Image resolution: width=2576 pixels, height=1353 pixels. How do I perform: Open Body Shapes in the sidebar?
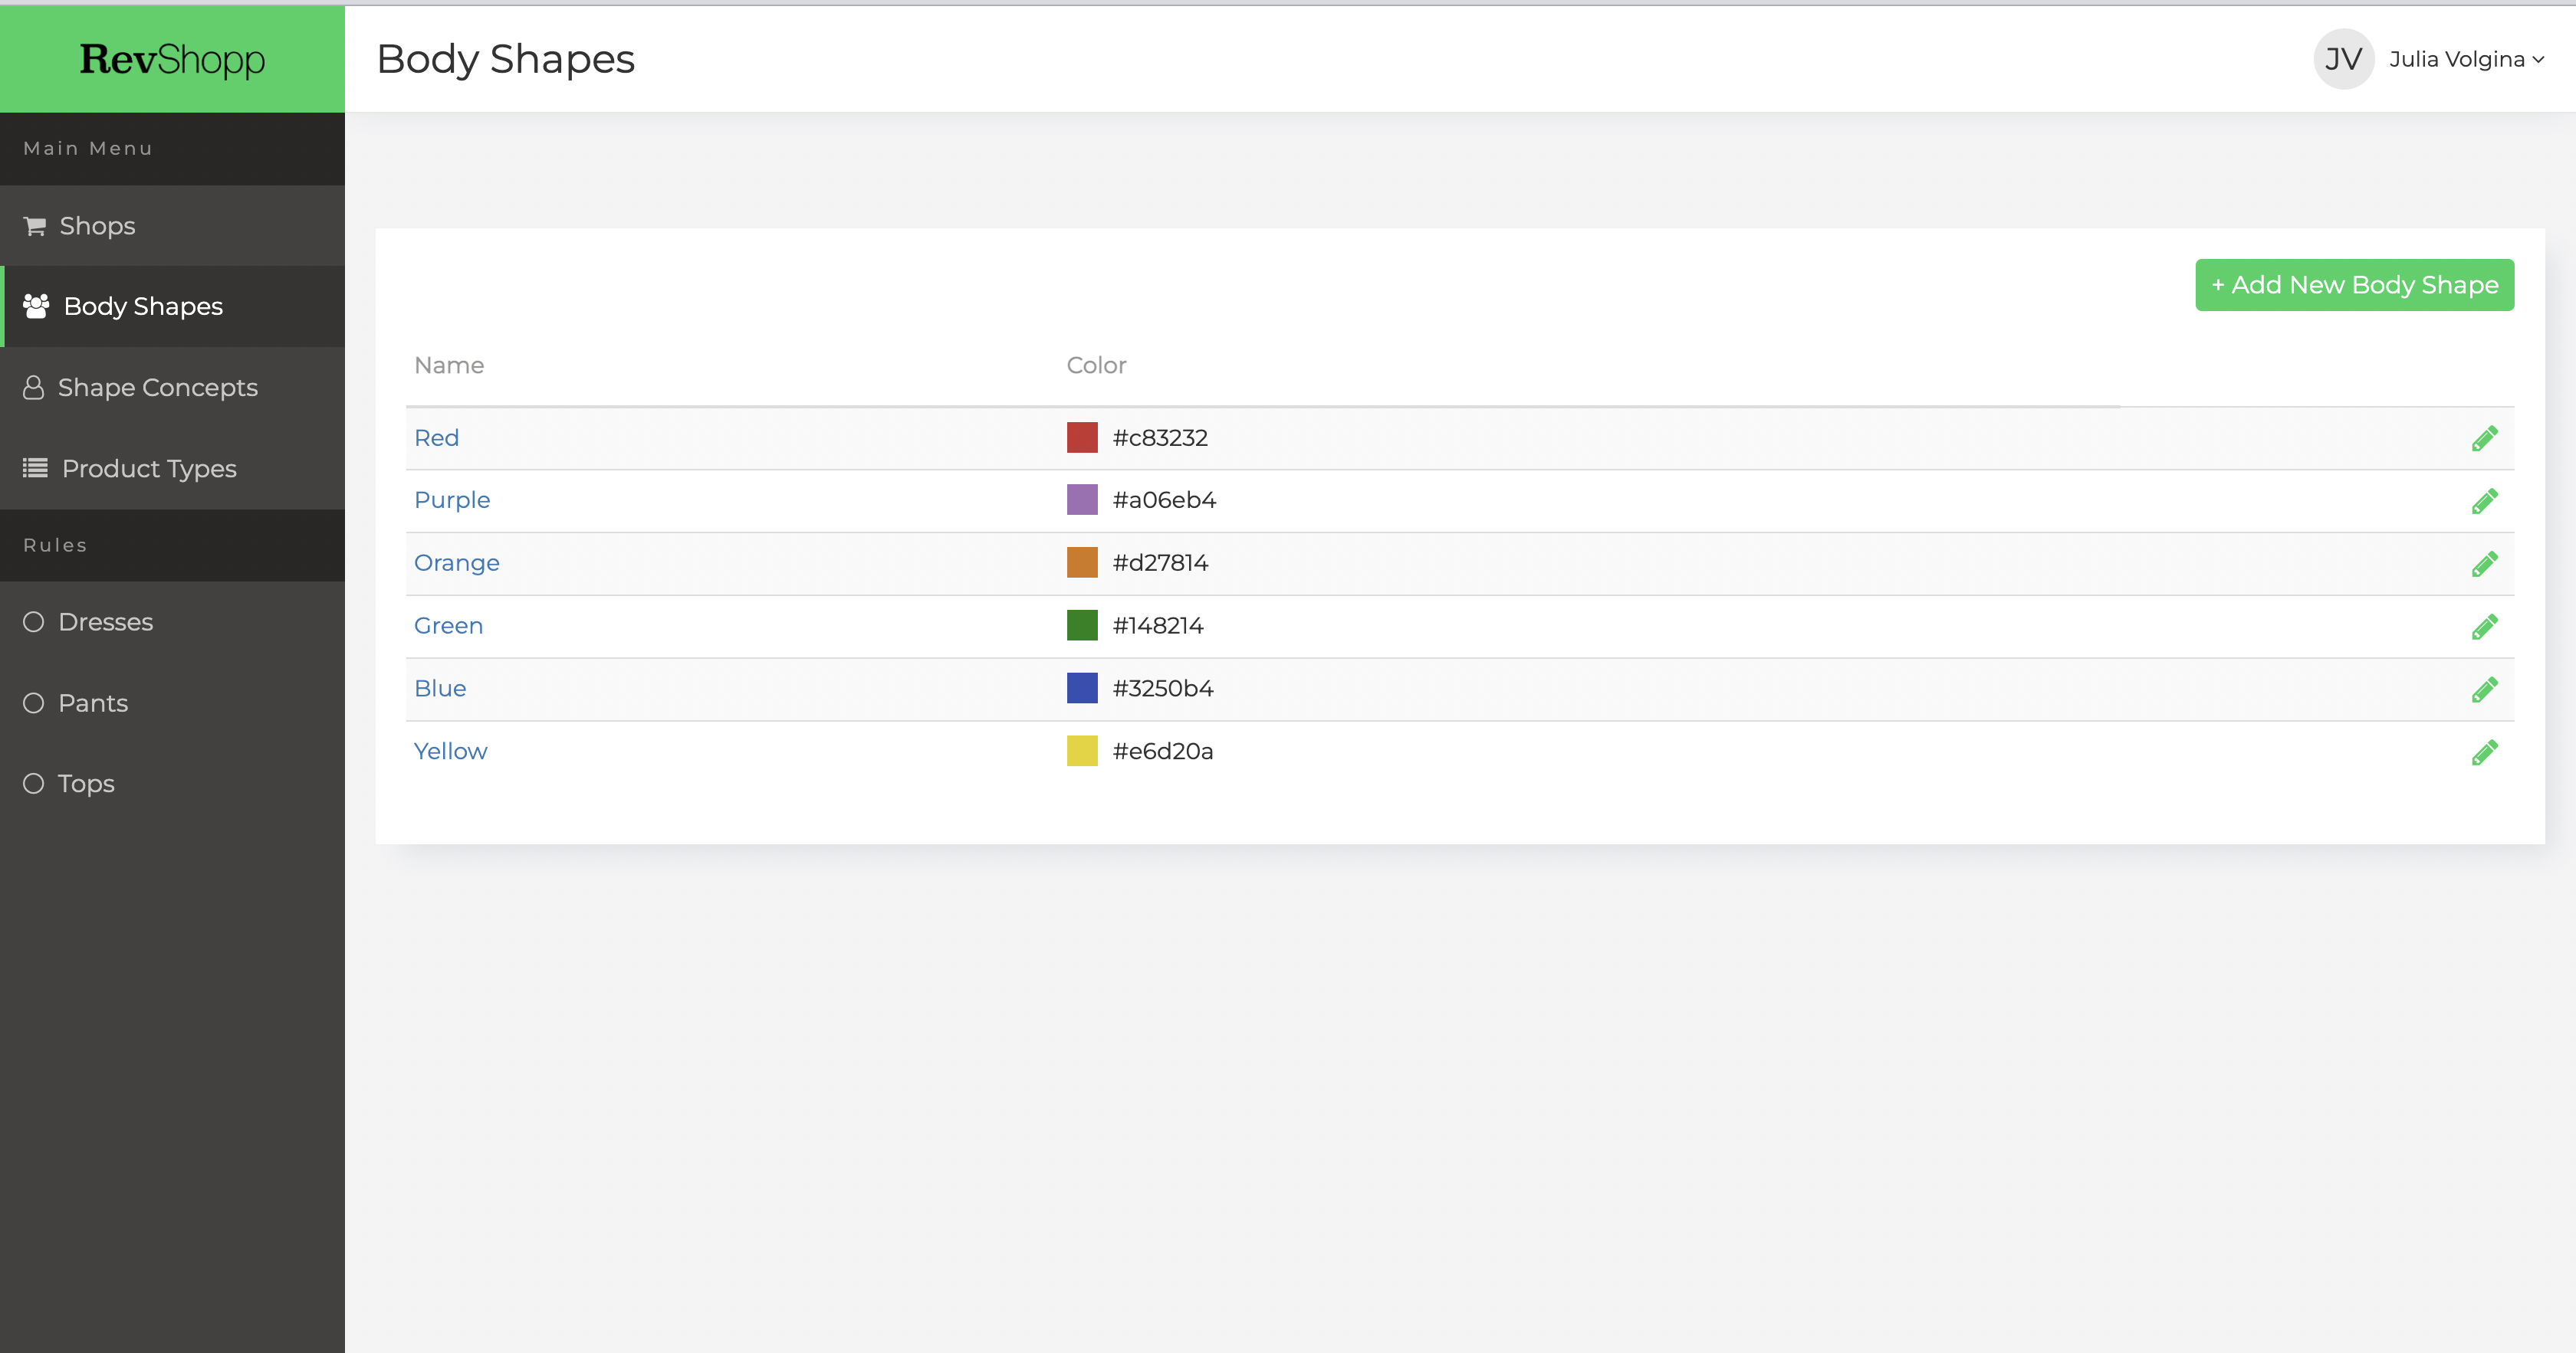coord(172,306)
